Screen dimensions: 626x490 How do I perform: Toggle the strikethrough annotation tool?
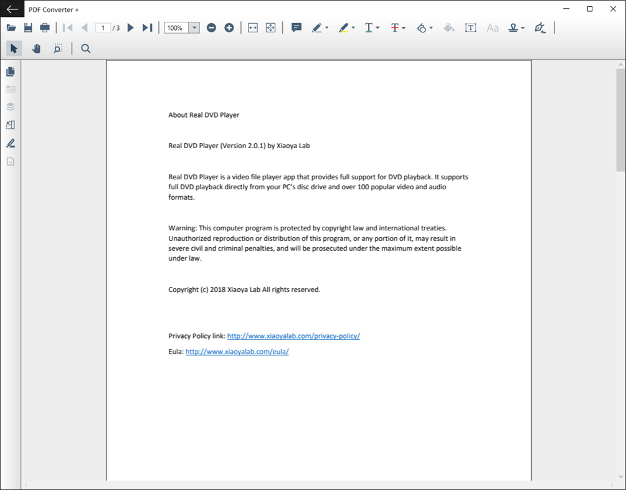pyautogui.click(x=394, y=27)
